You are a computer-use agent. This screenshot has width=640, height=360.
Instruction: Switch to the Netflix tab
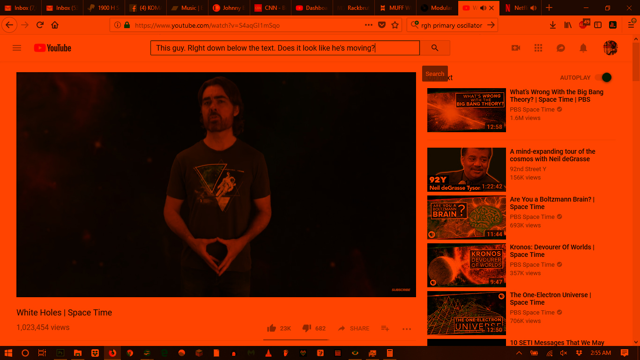519,8
